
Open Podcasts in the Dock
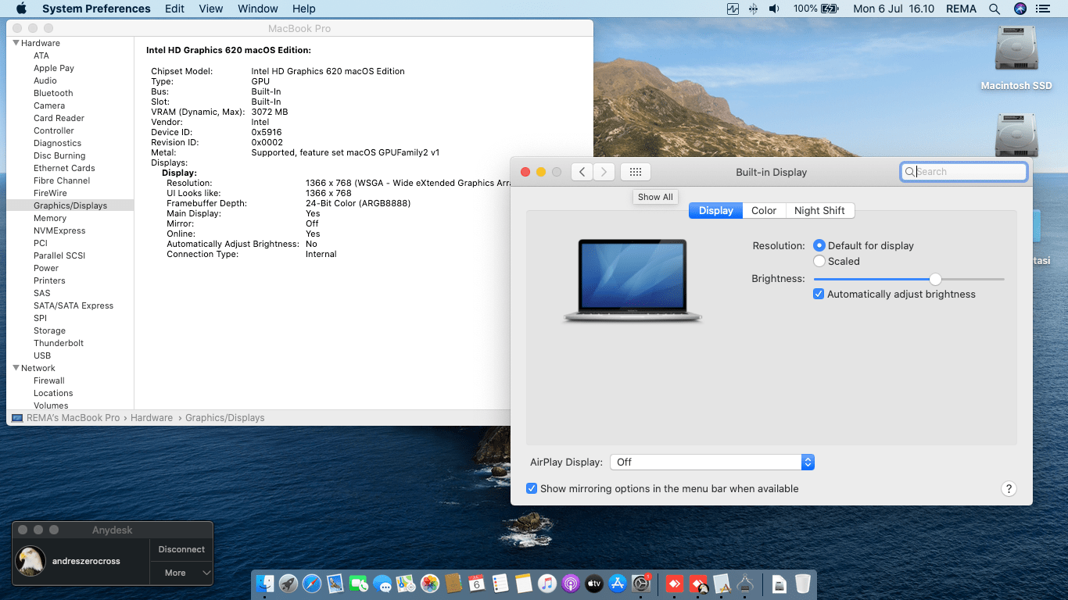coord(571,584)
